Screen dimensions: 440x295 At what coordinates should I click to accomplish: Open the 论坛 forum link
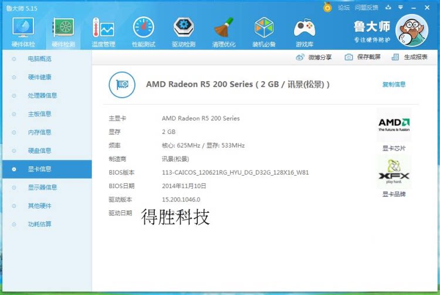(x=344, y=8)
